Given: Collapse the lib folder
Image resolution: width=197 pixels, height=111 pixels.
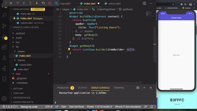Looking at the screenshot, I should pyautogui.click(x=17, y=47).
